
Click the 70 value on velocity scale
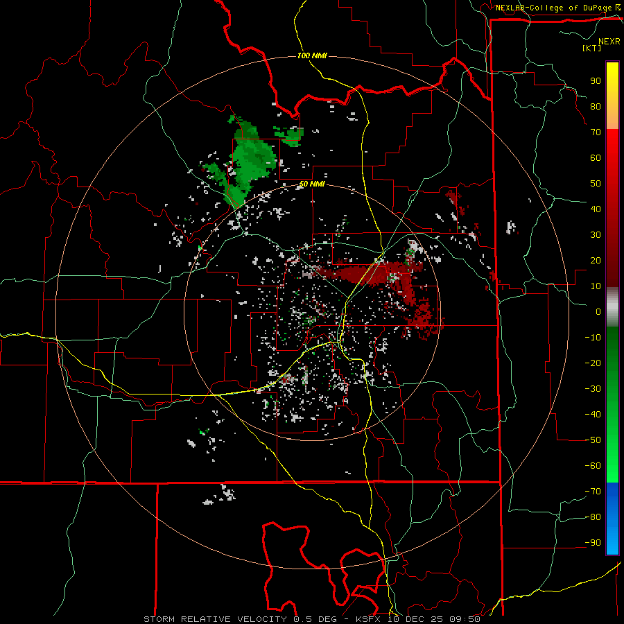pyautogui.click(x=596, y=132)
